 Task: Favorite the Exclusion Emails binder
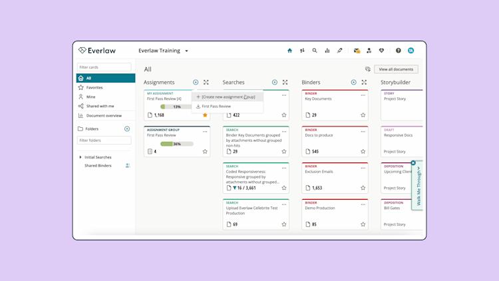[363, 188]
